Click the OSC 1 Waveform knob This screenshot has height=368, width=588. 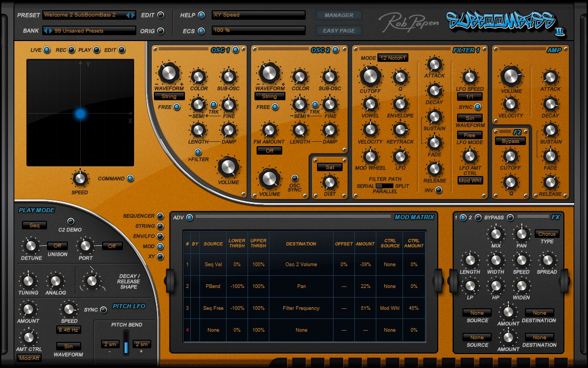(x=169, y=73)
